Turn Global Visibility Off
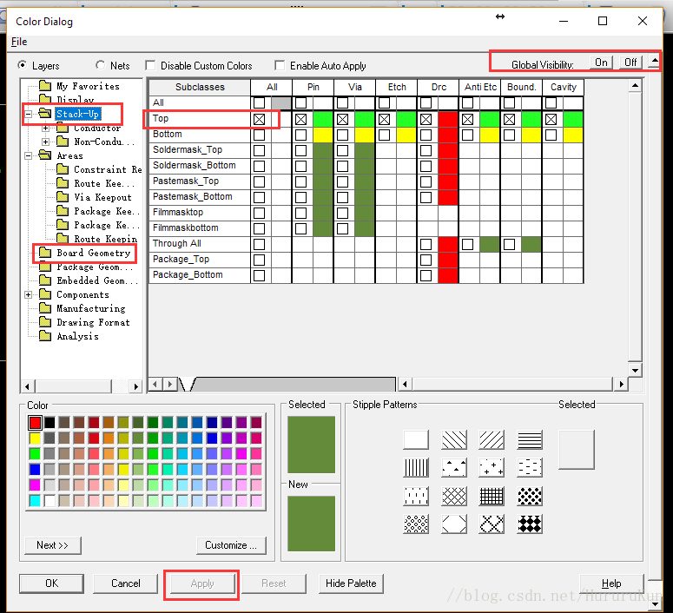This screenshot has height=613, width=673. tap(630, 63)
